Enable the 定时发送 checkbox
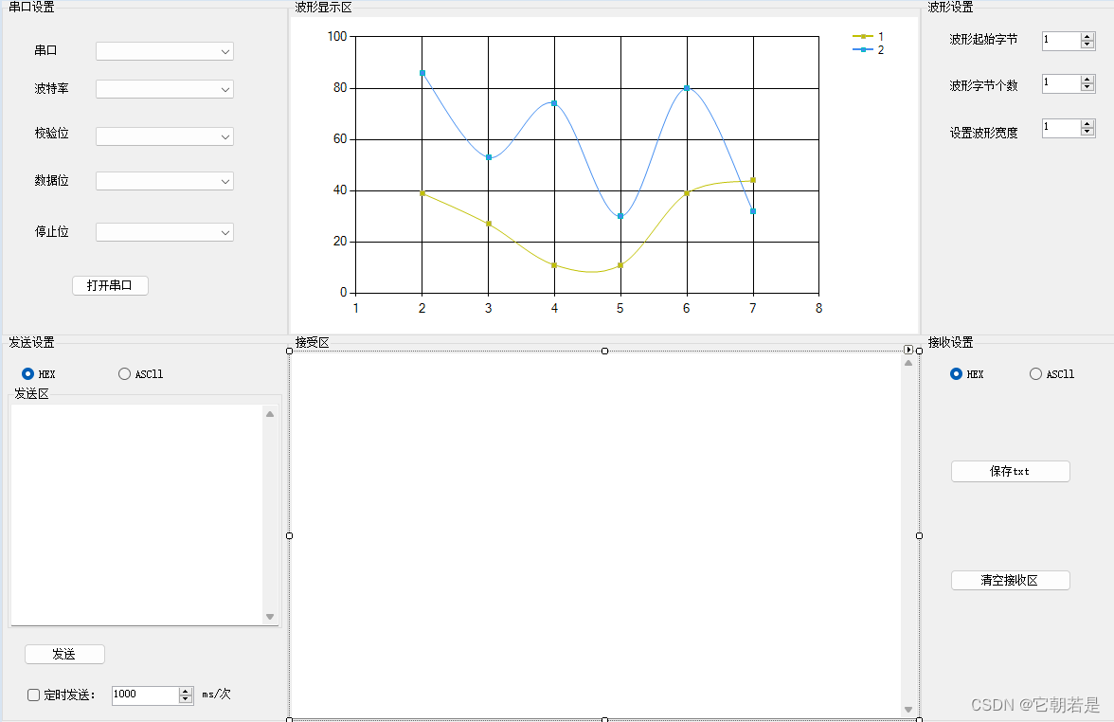 pyautogui.click(x=33, y=695)
